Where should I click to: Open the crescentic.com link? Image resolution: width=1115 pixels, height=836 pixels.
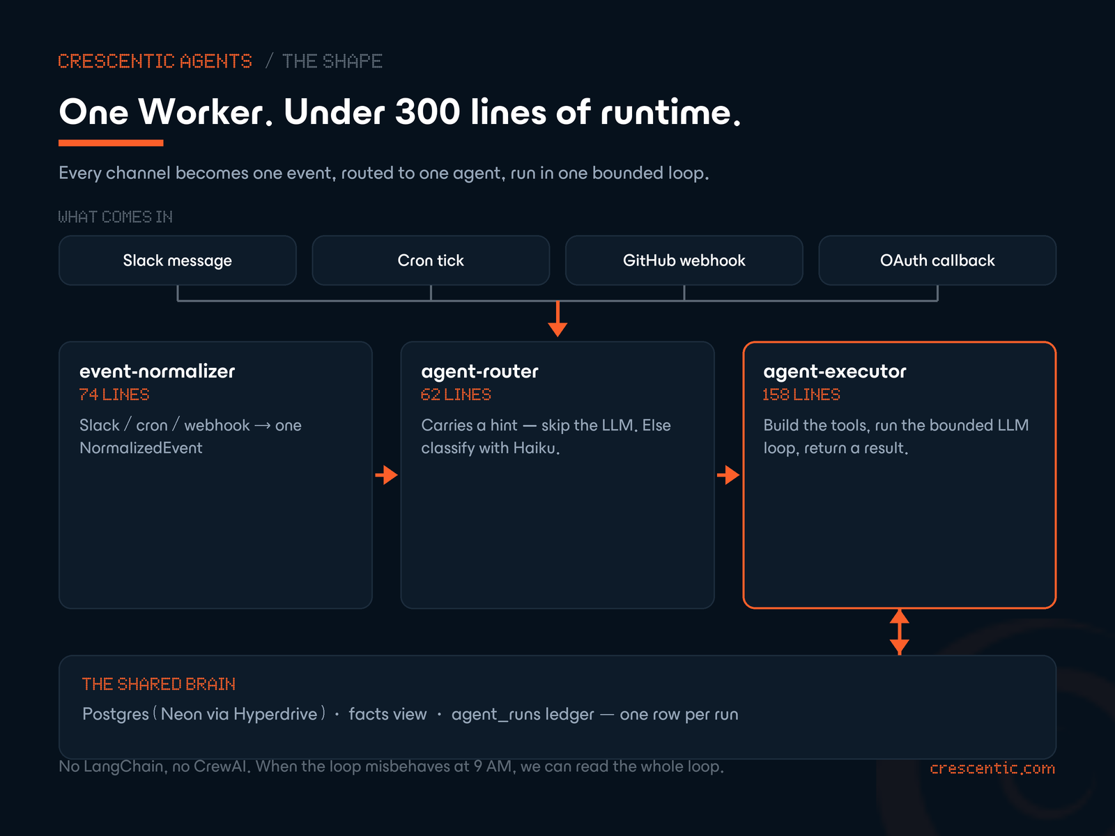click(x=992, y=768)
